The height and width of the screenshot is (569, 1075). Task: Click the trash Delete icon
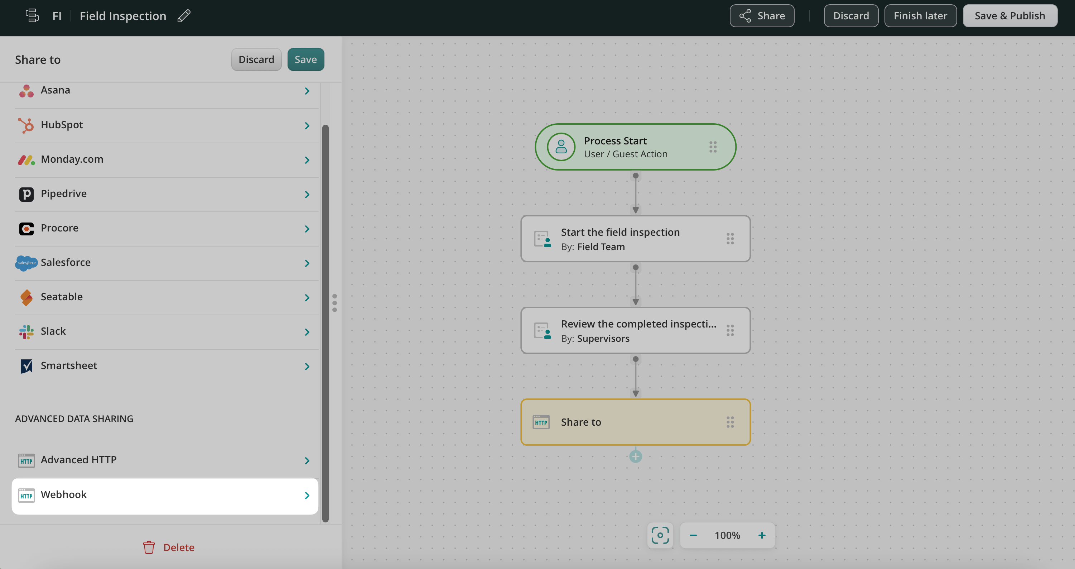[149, 547]
